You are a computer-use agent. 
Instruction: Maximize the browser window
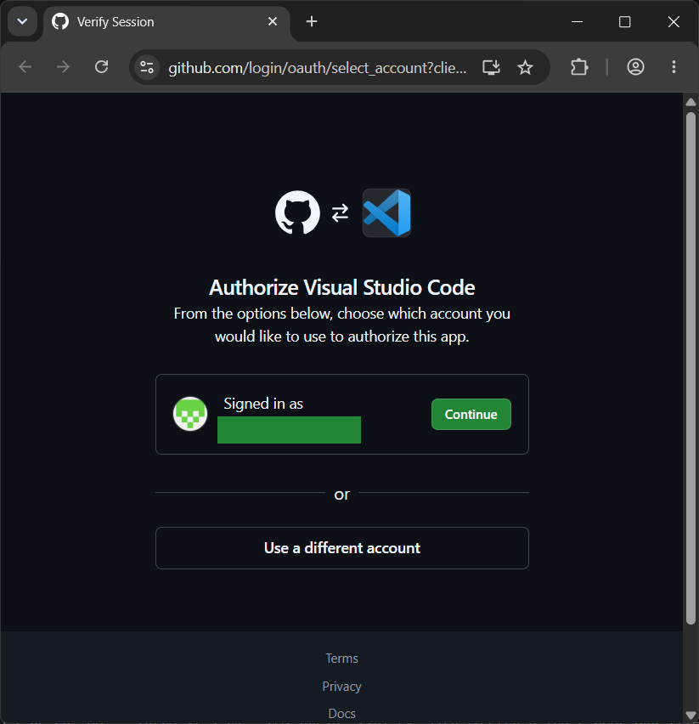click(x=625, y=22)
